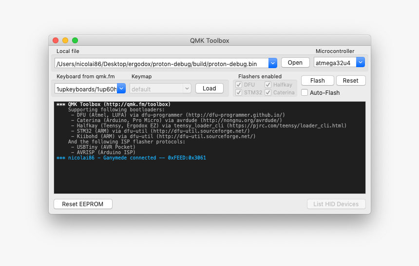Expand the local file path dropdown arrow
The height and width of the screenshot is (266, 419).
point(273,63)
